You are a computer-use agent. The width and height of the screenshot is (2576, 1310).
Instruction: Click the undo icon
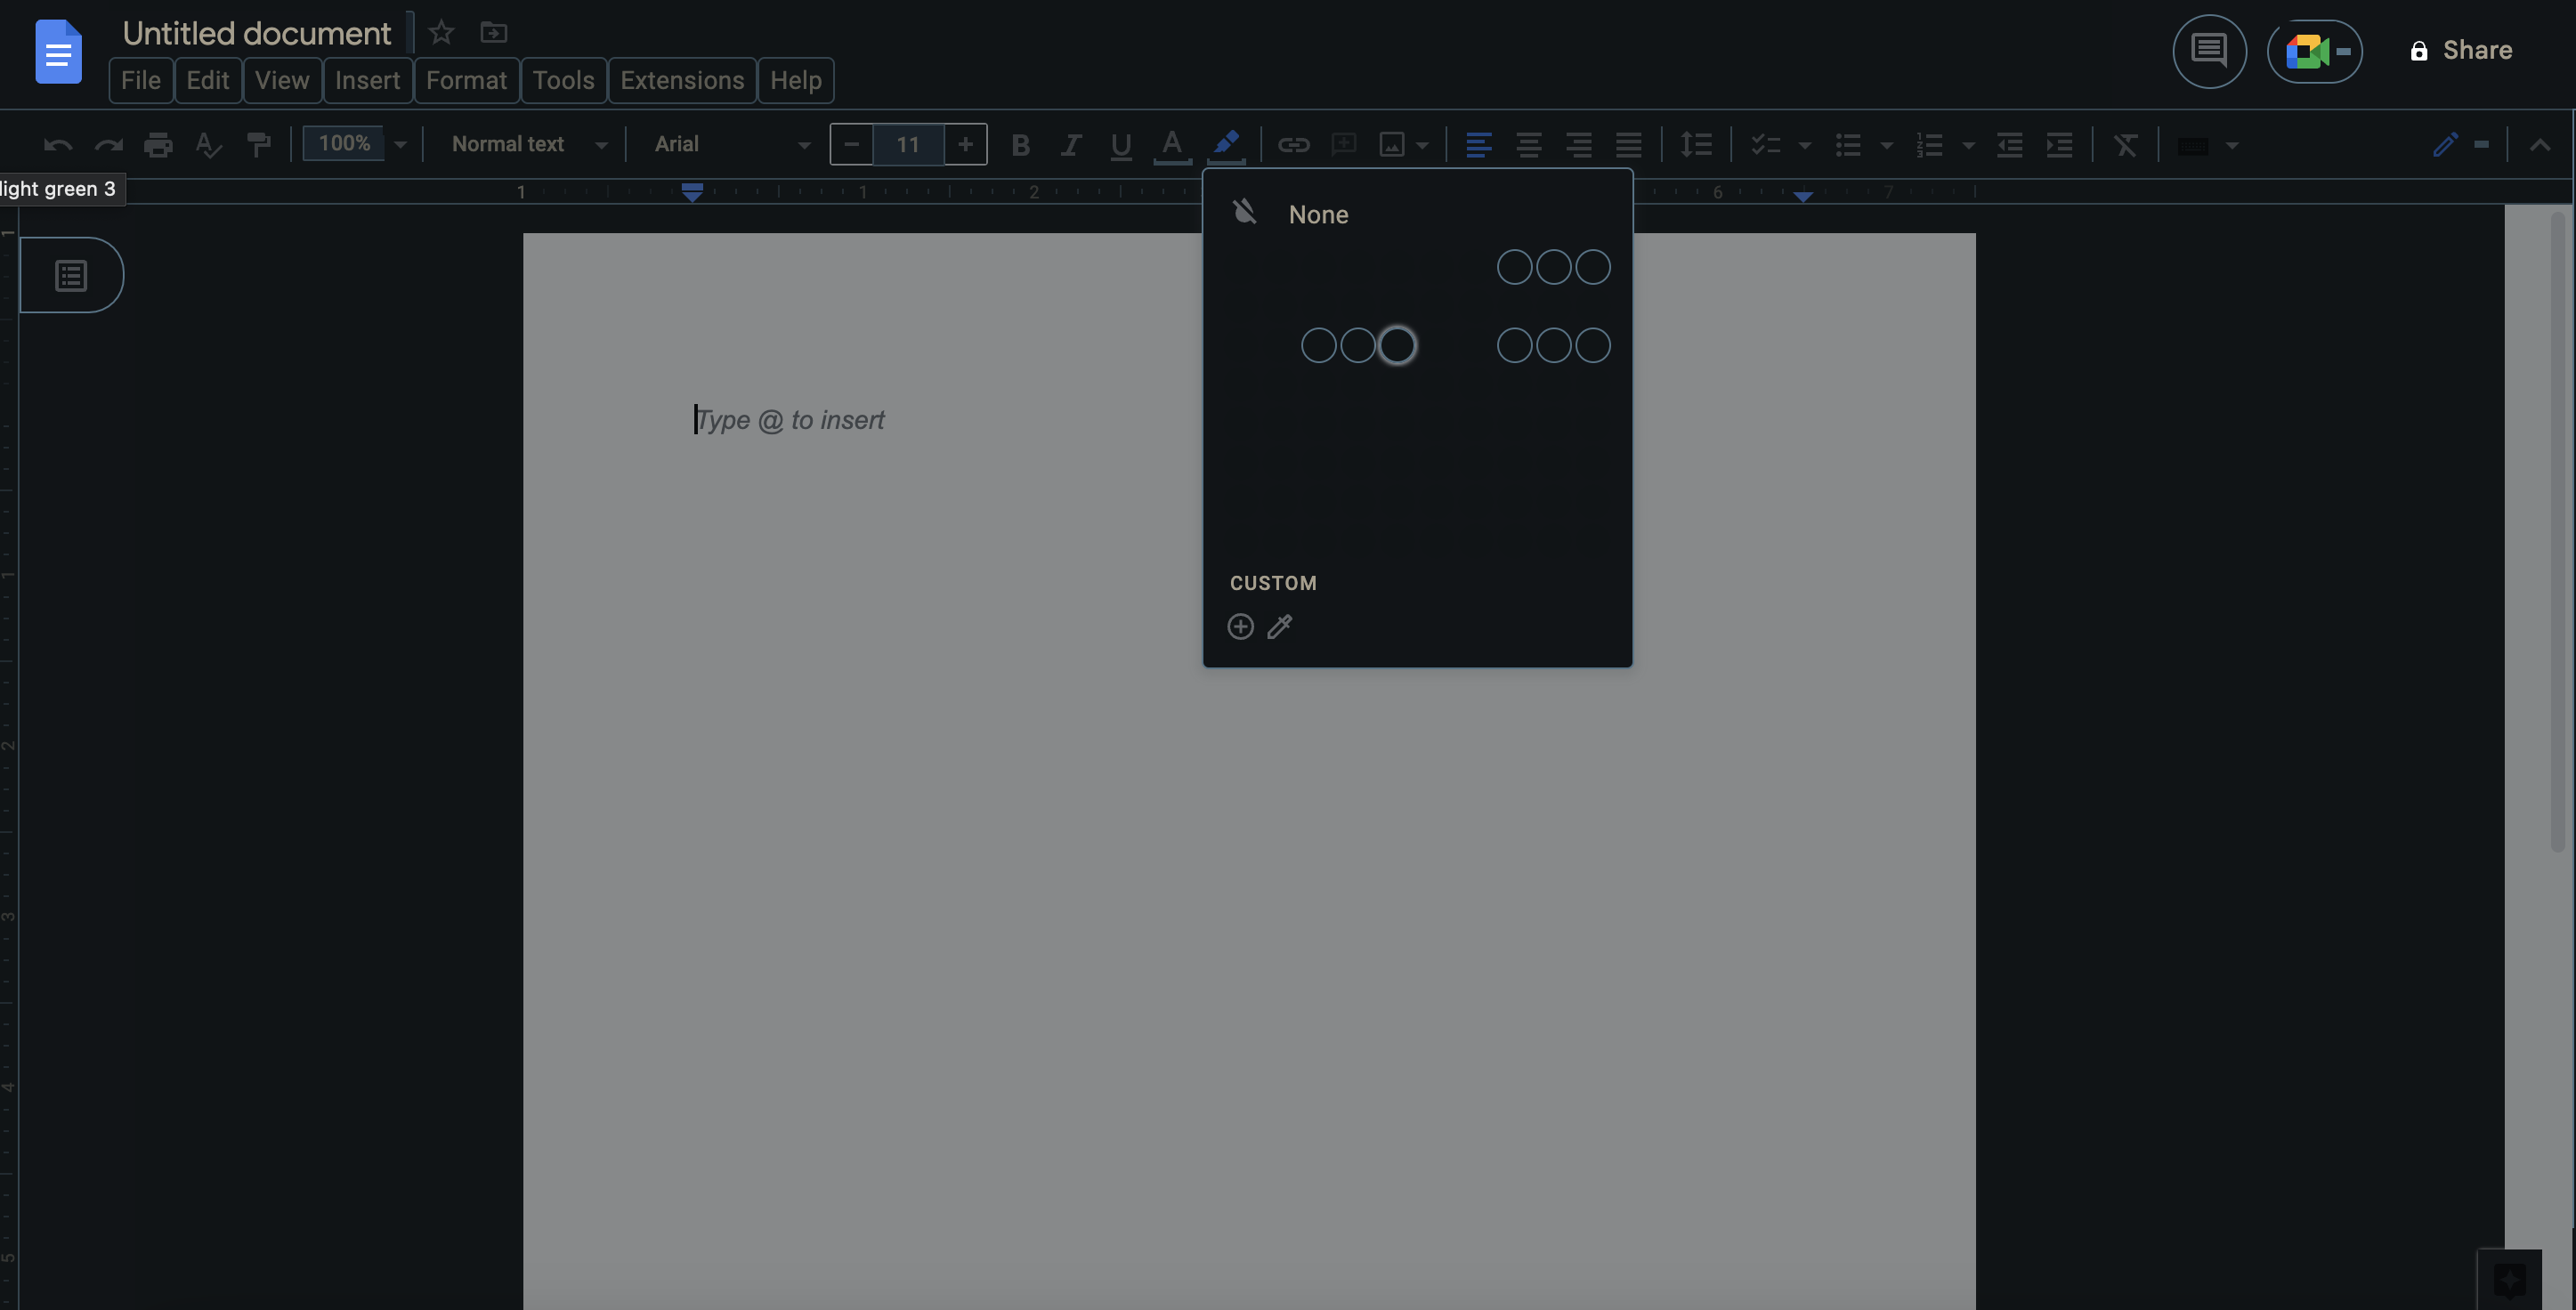point(57,144)
